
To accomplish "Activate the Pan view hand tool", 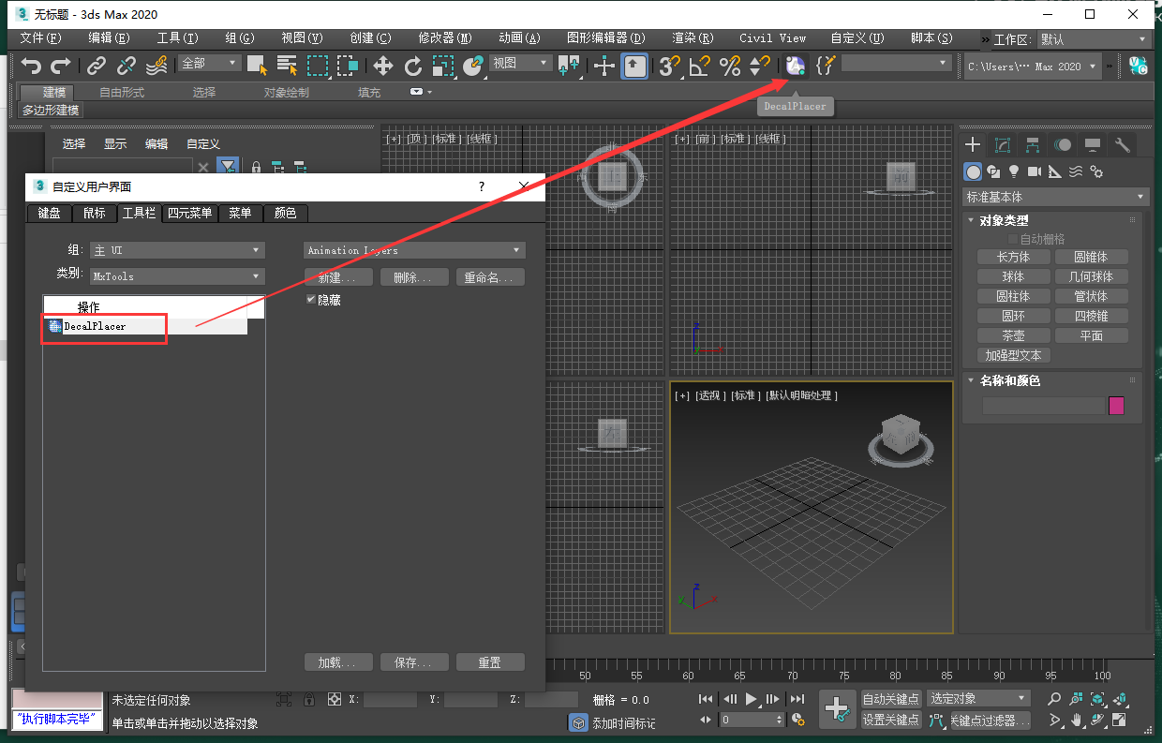I will click(1077, 720).
